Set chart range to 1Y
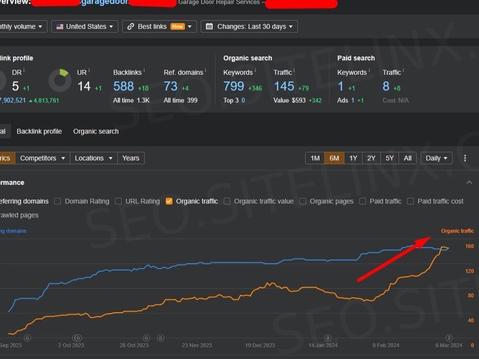 353,158
